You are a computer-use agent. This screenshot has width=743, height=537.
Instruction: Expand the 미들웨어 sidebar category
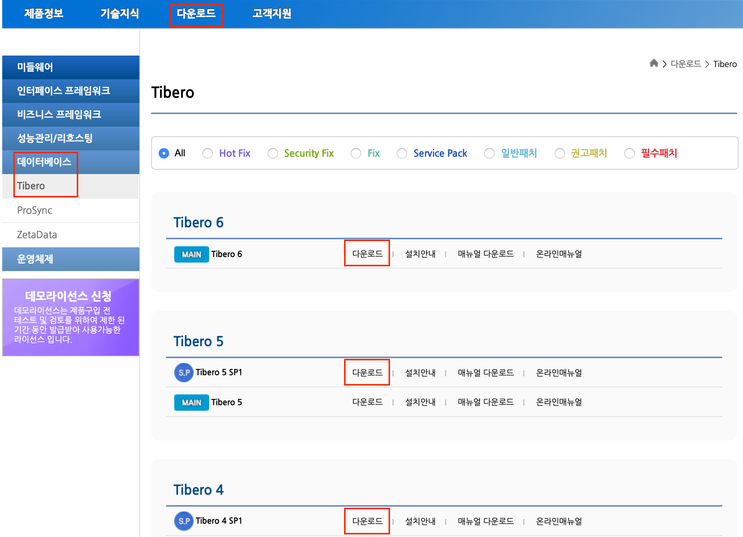(71, 67)
